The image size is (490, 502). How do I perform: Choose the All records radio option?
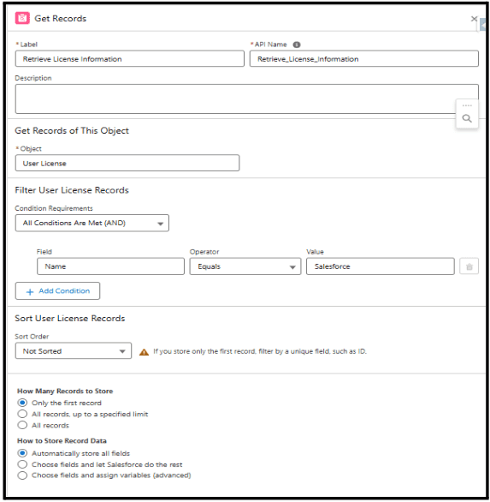pos(22,425)
